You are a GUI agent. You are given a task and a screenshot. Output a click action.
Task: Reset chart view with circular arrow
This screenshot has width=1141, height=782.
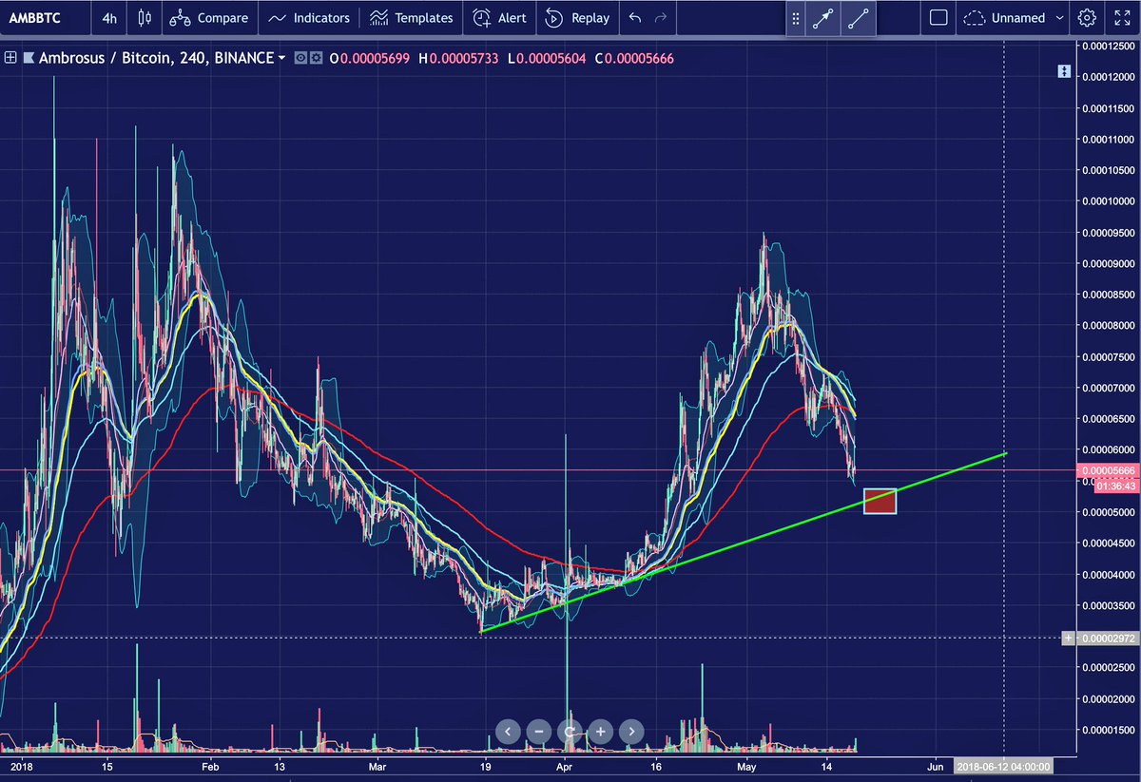pos(570,732)
